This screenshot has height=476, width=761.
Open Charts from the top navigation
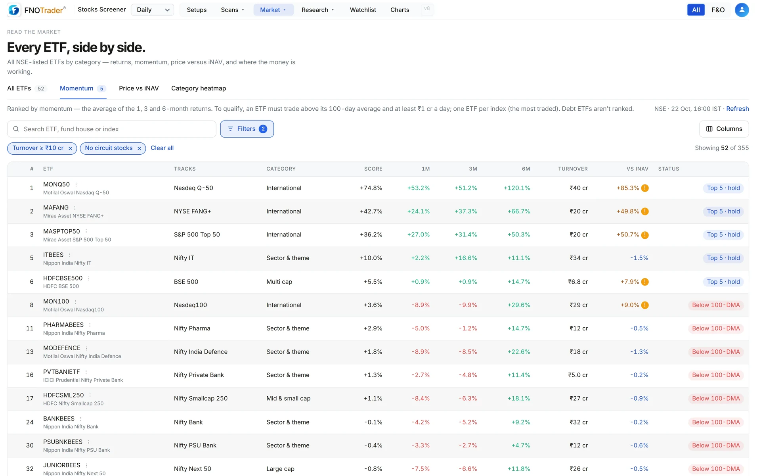click(400, 10)
